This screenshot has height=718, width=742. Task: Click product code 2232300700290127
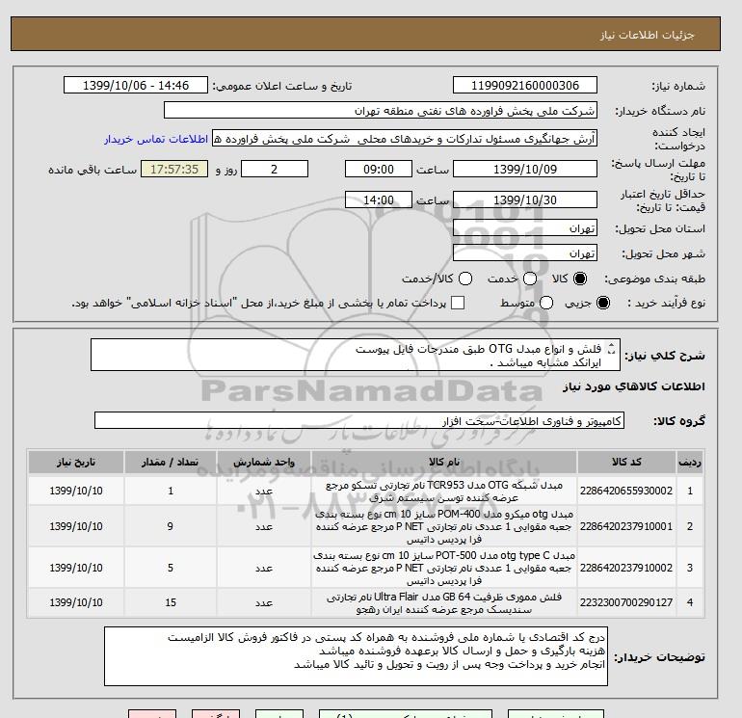626,602
